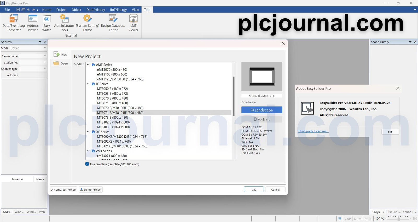Click Cancel in the New Project dialog
The width and height of the screenshot is (418, 222).
275,190
